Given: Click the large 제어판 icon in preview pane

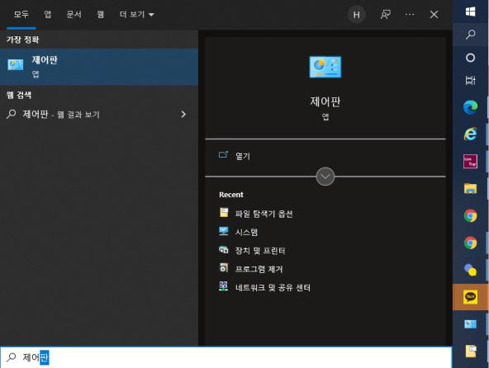Looking at the screenshot, I should pyautogui.click(x=325, y=67).
